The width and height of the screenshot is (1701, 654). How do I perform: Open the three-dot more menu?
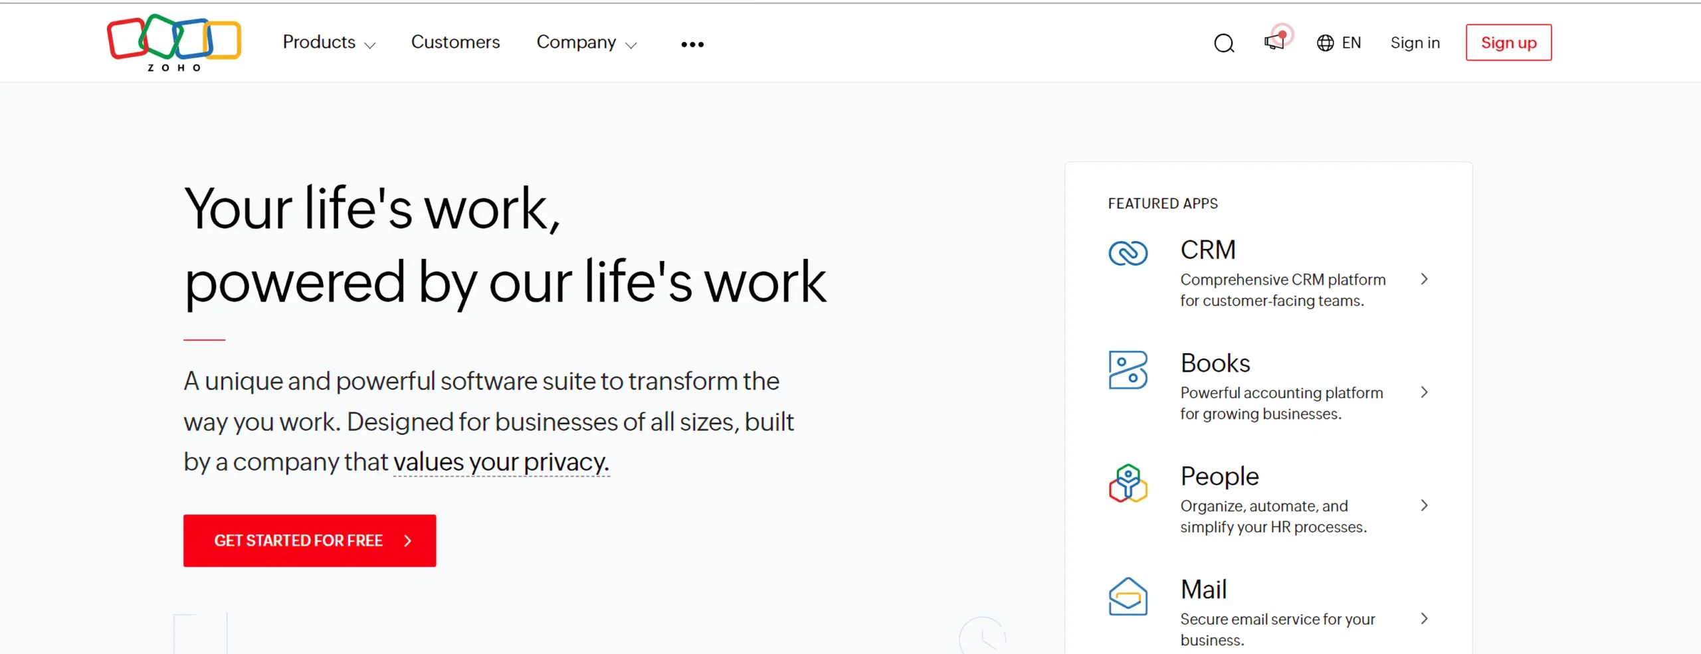coord(692,44)
